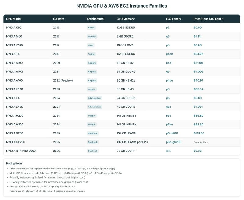244x200 pixels.
Task: Click the $3.06 price for p3
Action: click(198, 45)
